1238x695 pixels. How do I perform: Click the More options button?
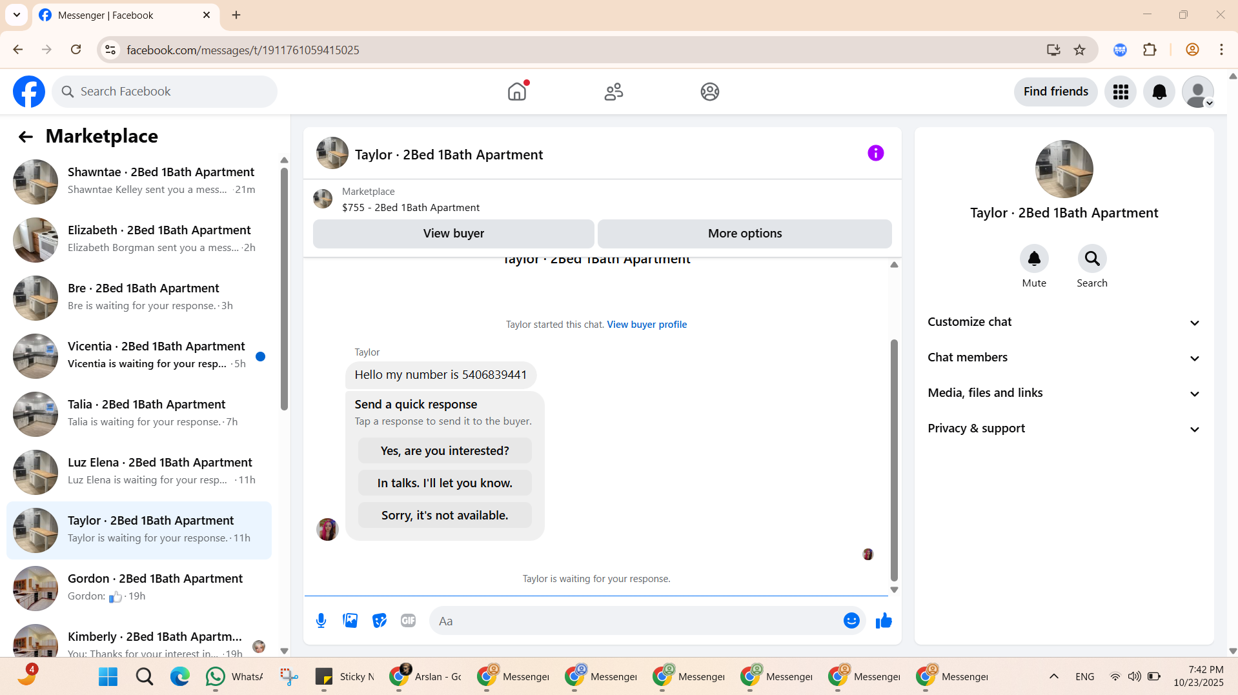point(744,234)
